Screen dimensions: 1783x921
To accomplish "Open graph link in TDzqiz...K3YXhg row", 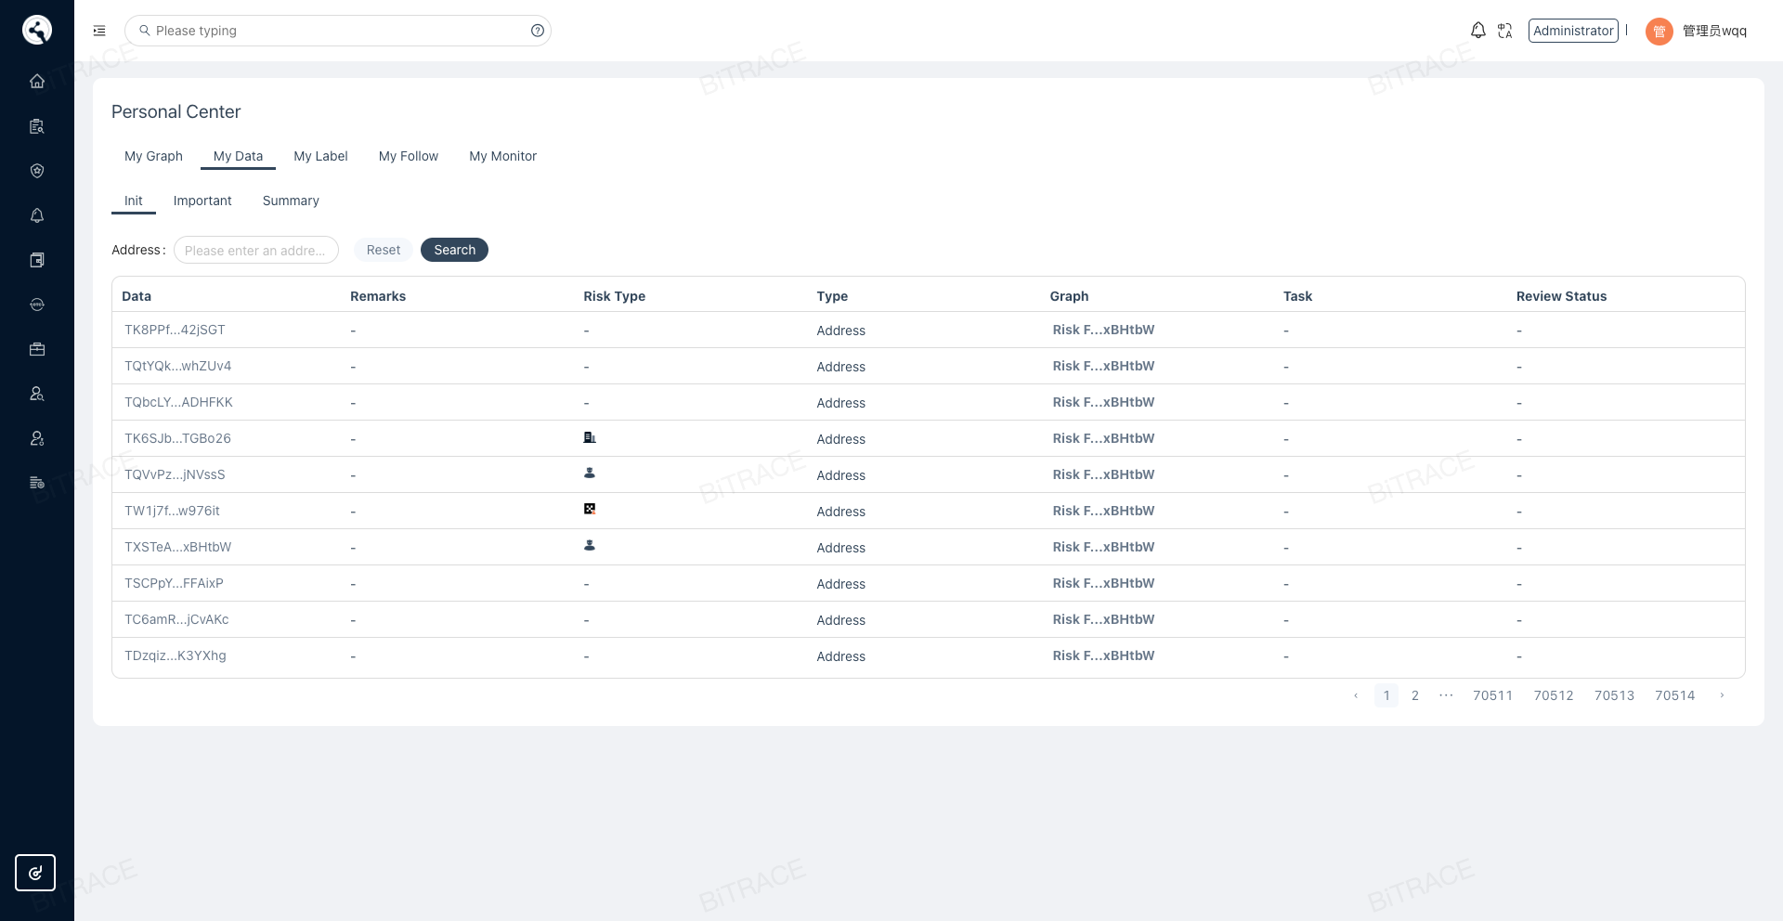I will 1103,655.
